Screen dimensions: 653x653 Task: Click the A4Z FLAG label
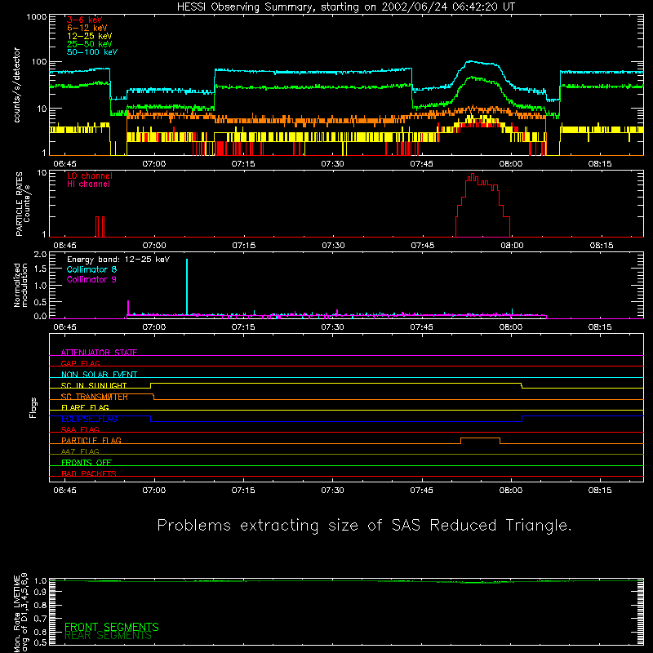coord(80,451)
